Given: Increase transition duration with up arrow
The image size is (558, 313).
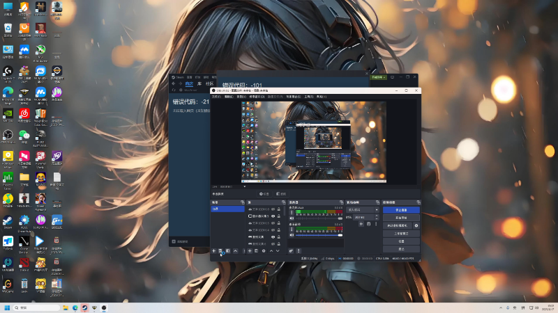Looking at the screenshot, I should [x=377, y=216].
